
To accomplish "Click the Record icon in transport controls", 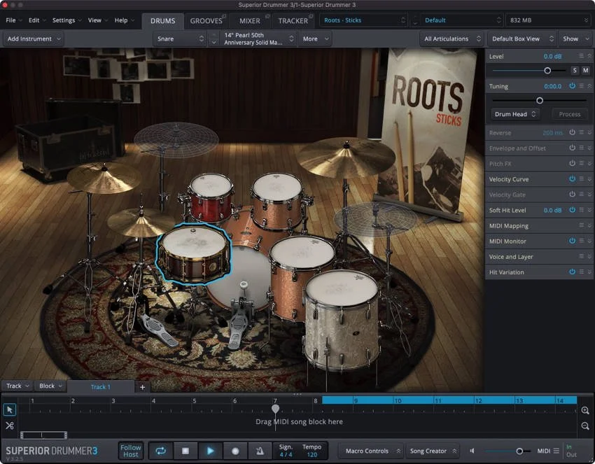I will (236, 451).
